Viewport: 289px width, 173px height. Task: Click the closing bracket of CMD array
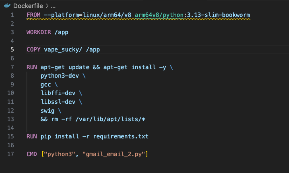click(x=147, y=154)
